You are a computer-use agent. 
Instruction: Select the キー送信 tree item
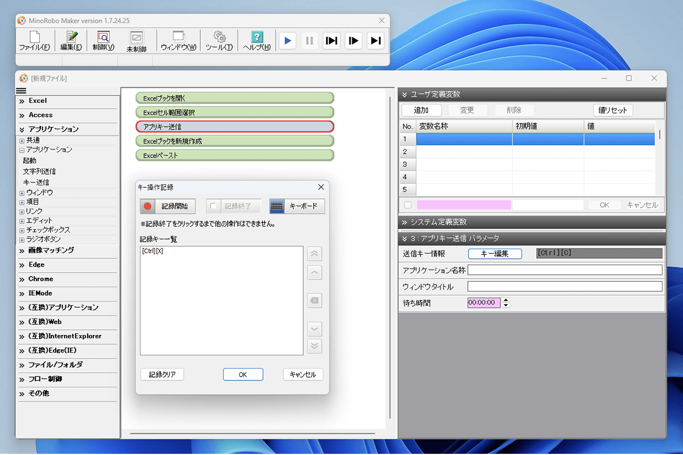pos(36,182)
